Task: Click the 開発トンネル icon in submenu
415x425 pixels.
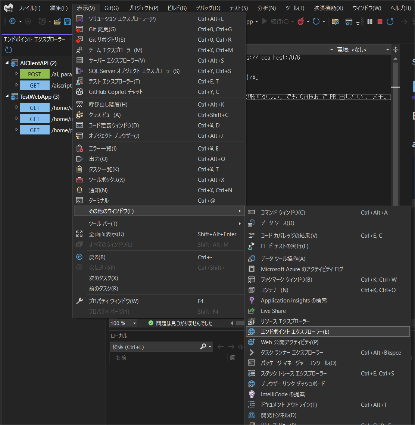Action: (x=252, y=415)
